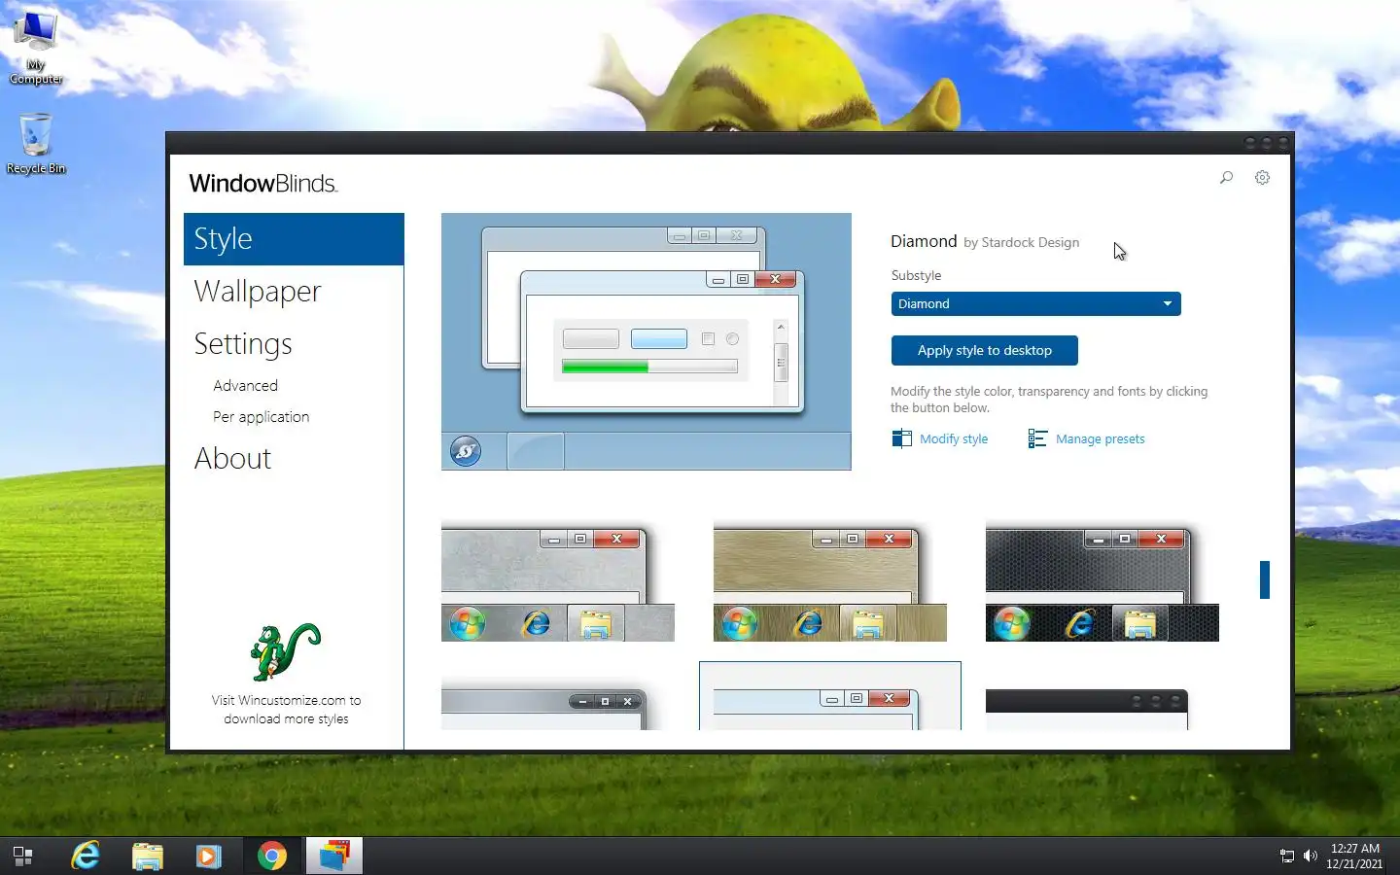Click the blue style list scrollbar thumb

(1265, 580)
